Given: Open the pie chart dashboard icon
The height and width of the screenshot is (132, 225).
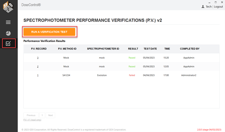Looking at the screenshot, I should (x=8, y=33).
